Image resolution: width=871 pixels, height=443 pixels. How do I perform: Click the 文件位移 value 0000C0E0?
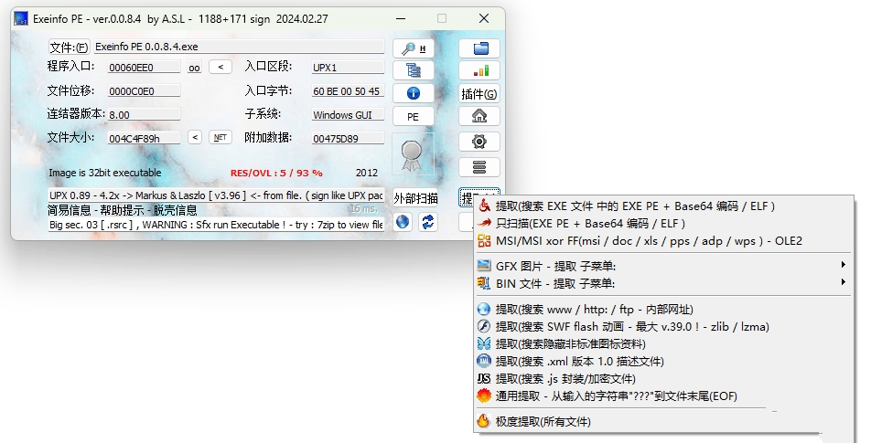point(144,91)
